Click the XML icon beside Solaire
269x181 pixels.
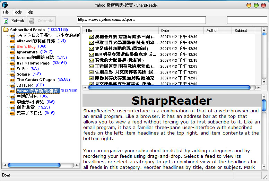(12, 74)
